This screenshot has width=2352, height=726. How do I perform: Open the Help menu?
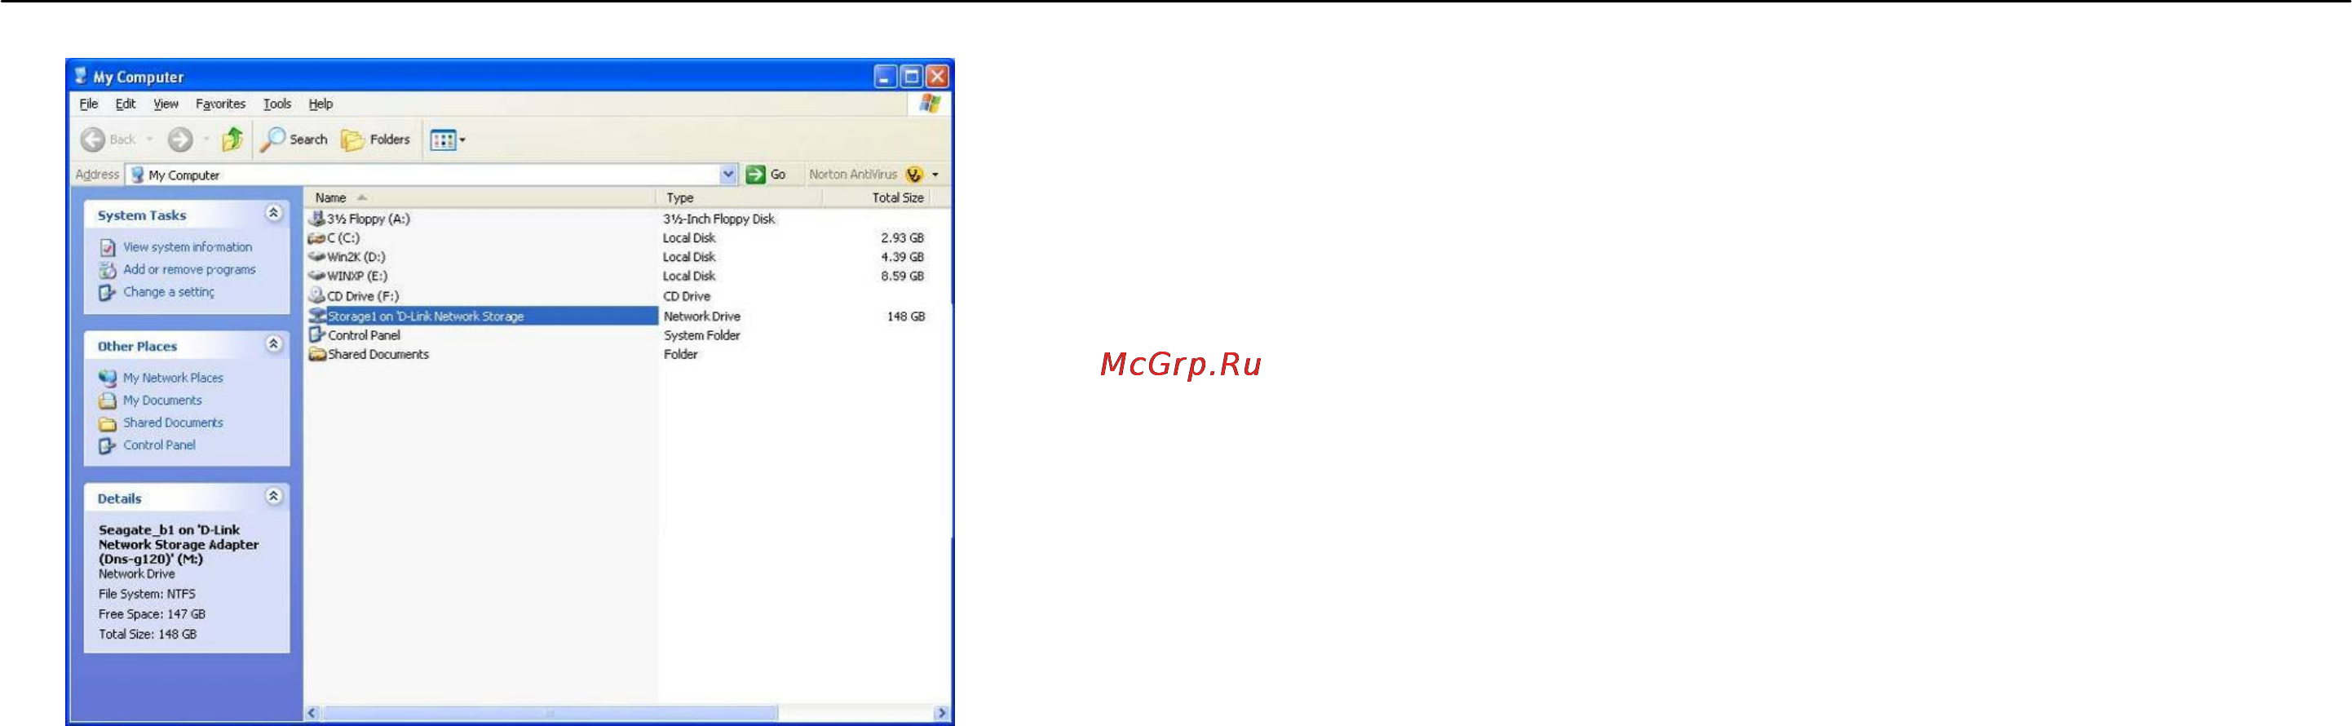(x=321, y=104)
